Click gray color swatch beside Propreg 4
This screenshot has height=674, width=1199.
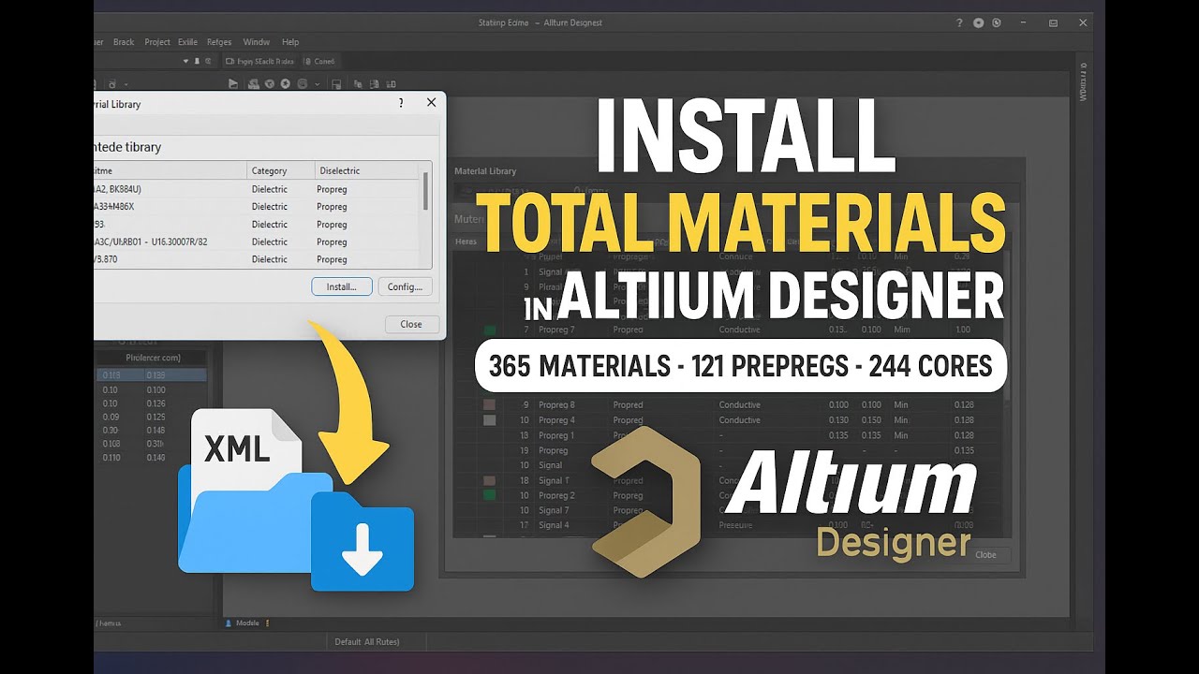489,420
